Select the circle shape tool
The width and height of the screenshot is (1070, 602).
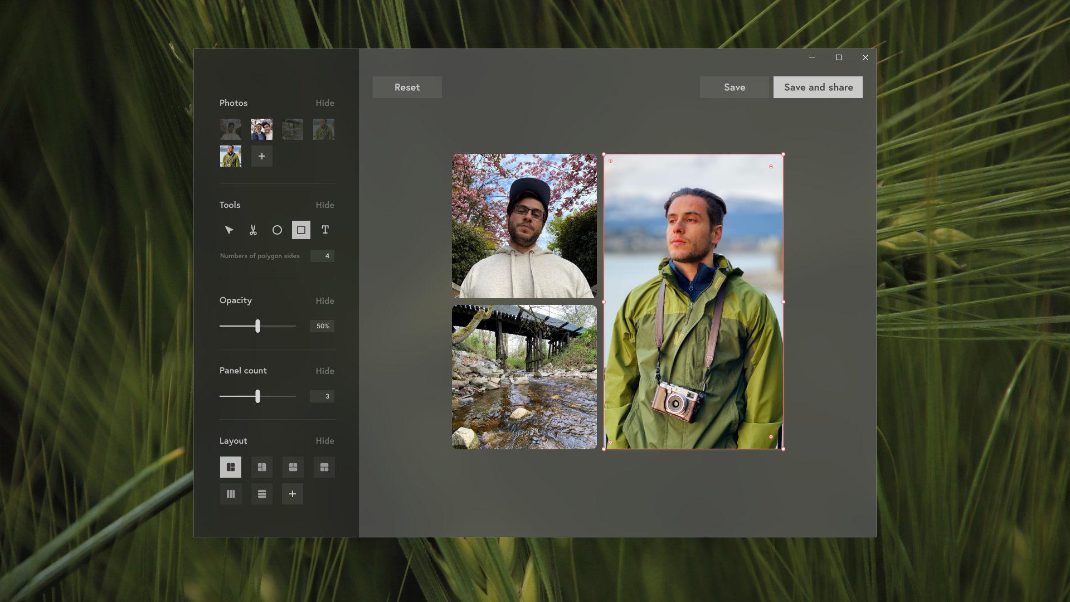click(x=277, y=230)
